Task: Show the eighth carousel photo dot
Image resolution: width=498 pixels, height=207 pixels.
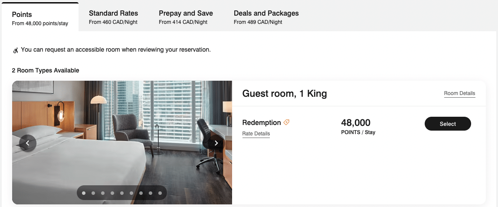Action: click(151, 193)
